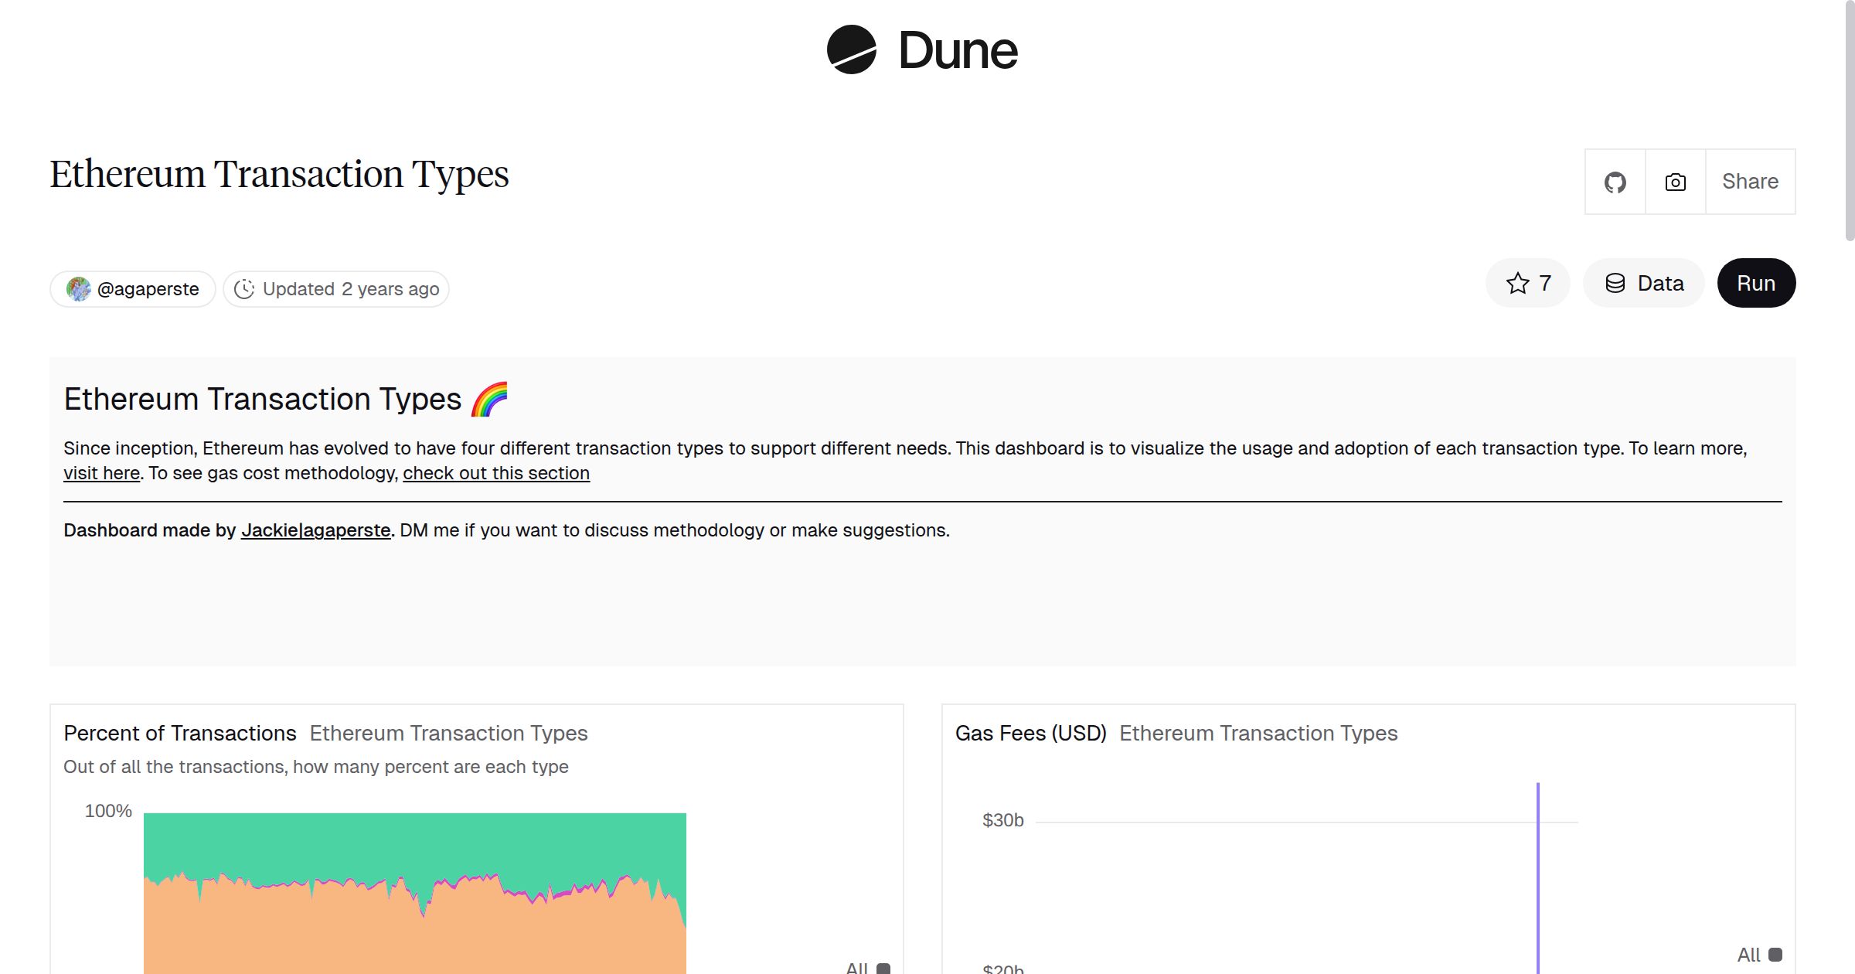This screenshot has width=1855, height=974.
Task: Click the clock icon in the Updated badge
Action: tap(244, 288)
